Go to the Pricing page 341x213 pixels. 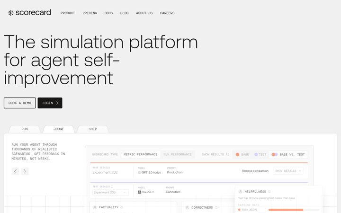(90, 13)
